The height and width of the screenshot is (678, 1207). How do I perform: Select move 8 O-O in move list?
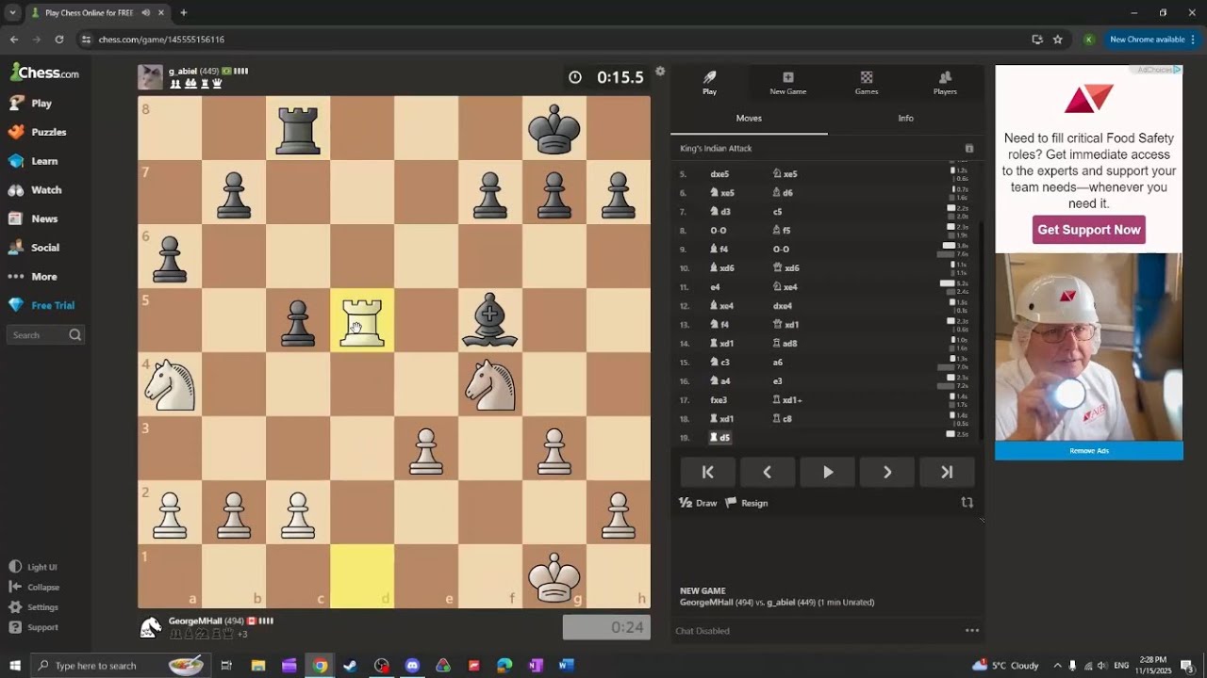click(719, 231)
